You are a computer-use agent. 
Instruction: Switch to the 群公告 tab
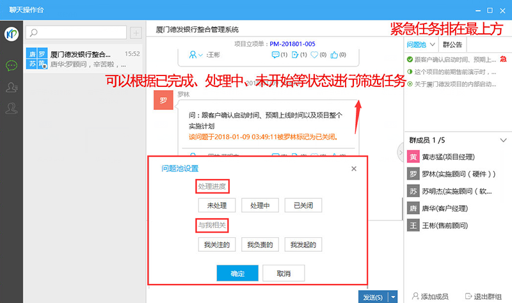coord(452,45)
